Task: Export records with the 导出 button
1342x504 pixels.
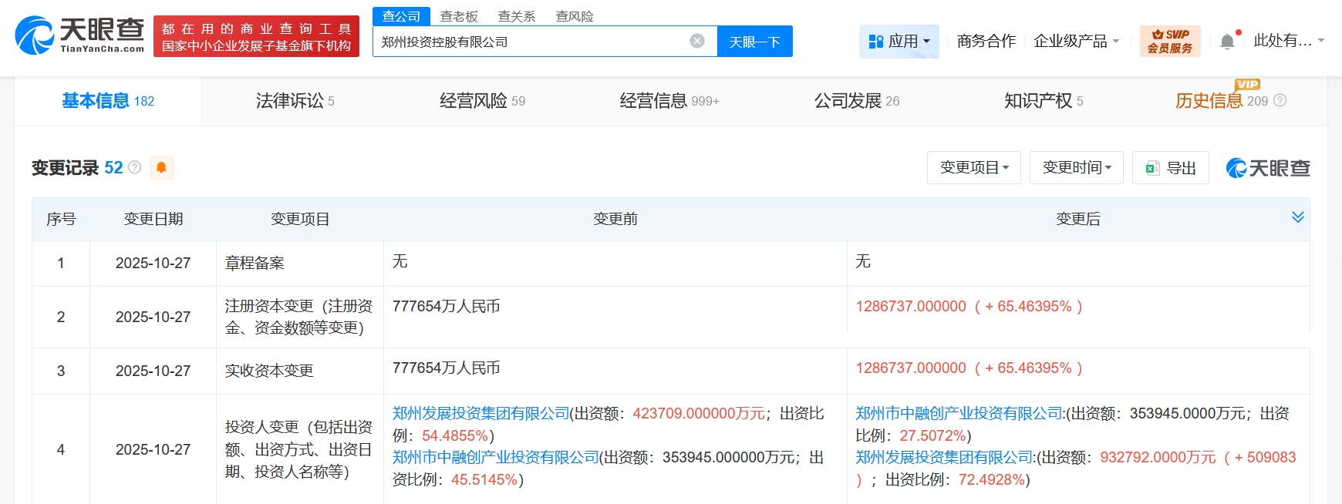Action: (x=1170, y=168)
